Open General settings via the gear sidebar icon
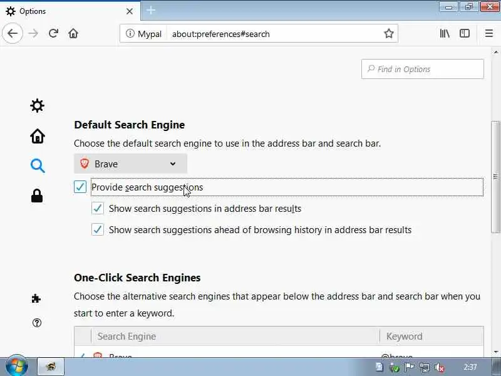Image resolution: width=501 pixels, height=376 pixels. (x=37, y=105)
